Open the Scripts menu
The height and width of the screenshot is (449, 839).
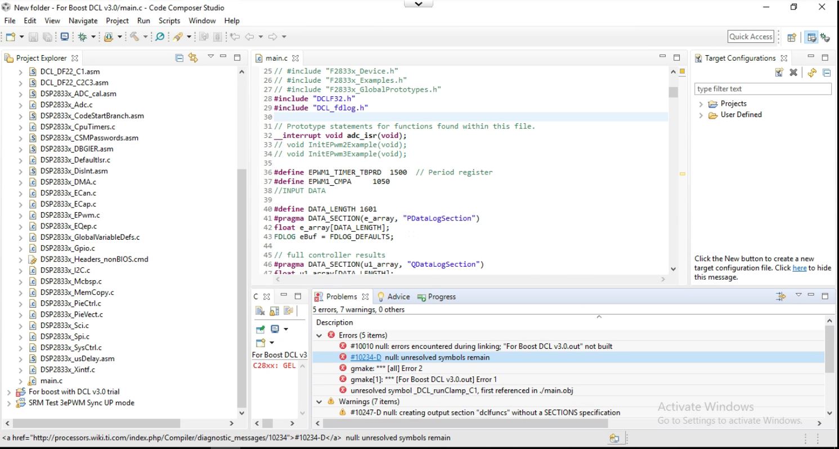click(169, 21)
